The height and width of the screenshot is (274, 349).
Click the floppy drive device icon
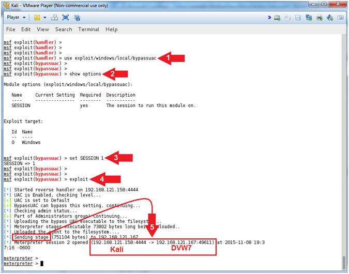pyautogui.click(x=298, y=18)
